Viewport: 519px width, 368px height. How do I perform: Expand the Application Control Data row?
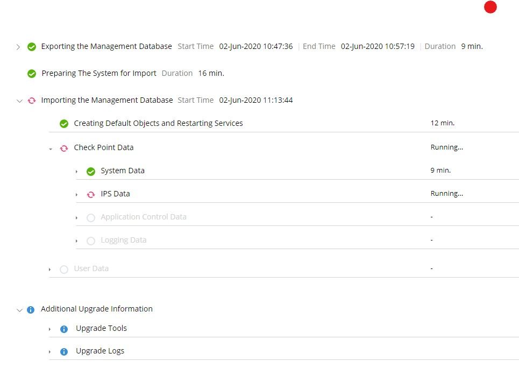pos(76,218)
